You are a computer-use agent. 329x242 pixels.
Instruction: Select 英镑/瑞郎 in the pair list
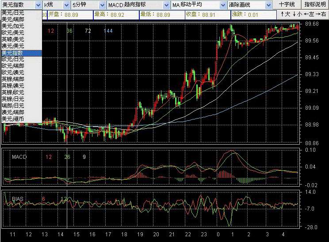pyautogui.click(x=21, y=79)
